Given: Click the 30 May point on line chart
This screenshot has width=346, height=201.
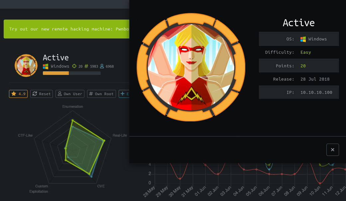Looking at the screenshot, I should 180,179.
